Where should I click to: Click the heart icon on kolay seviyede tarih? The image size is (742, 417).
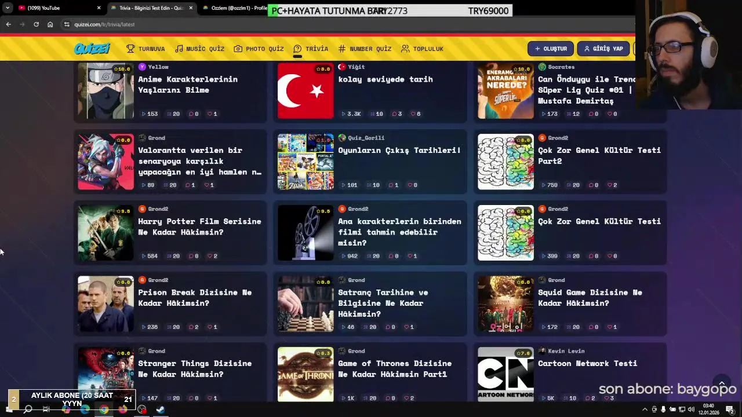413,114
